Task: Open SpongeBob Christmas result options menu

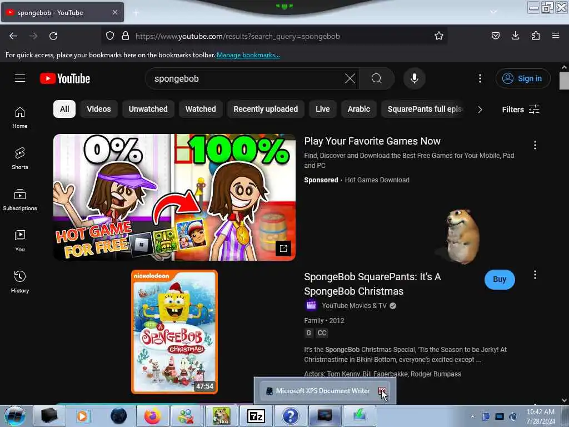Action: (x=535, y=275)
